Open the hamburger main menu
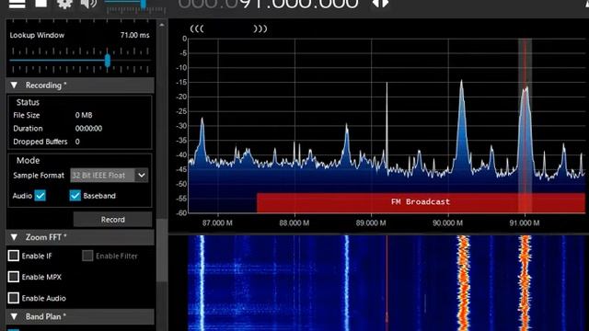The width and height of the screenshot is (589, 331). tap(17, 4)
